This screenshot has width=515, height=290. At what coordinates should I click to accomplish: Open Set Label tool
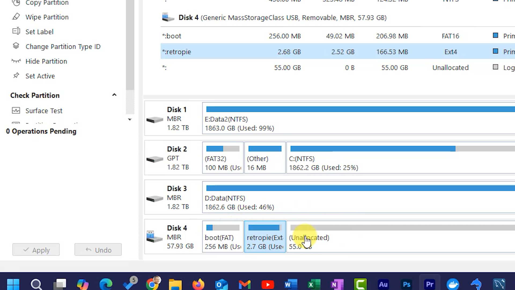[x=39, y=32]
